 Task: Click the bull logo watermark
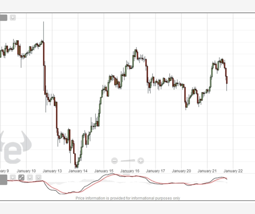(15, 147)
